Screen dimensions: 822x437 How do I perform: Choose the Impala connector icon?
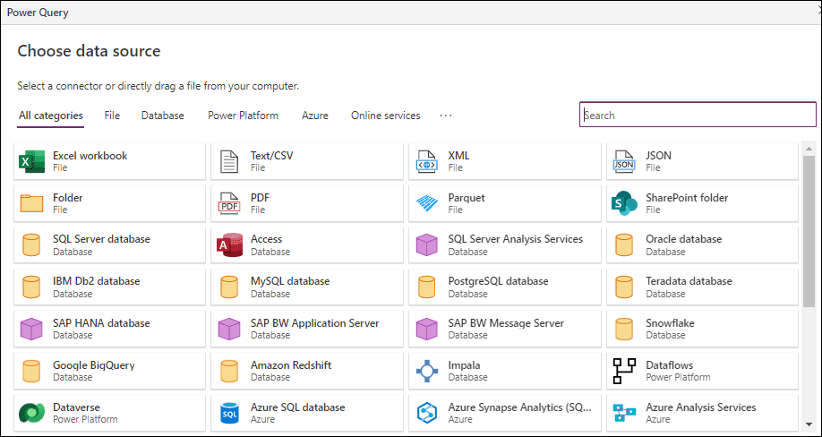[x=427, y=371]
